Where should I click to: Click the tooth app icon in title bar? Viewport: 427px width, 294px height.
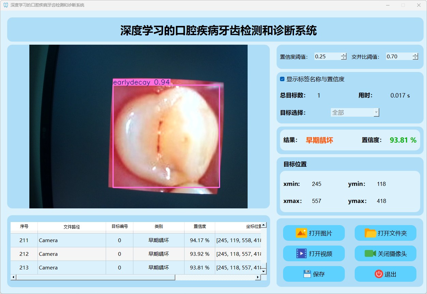(5, 5)
